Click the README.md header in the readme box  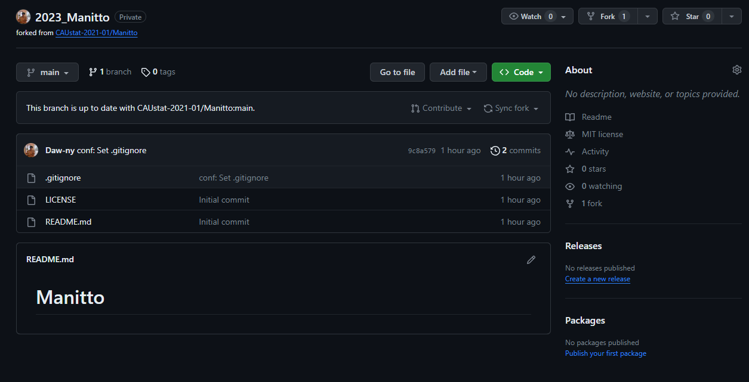pyautogui.click(x=50, y=259)
